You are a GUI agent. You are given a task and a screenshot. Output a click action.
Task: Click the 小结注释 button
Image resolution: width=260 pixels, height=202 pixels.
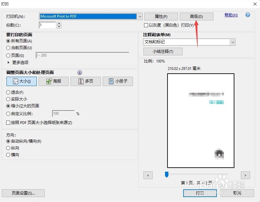coord(163,51)
